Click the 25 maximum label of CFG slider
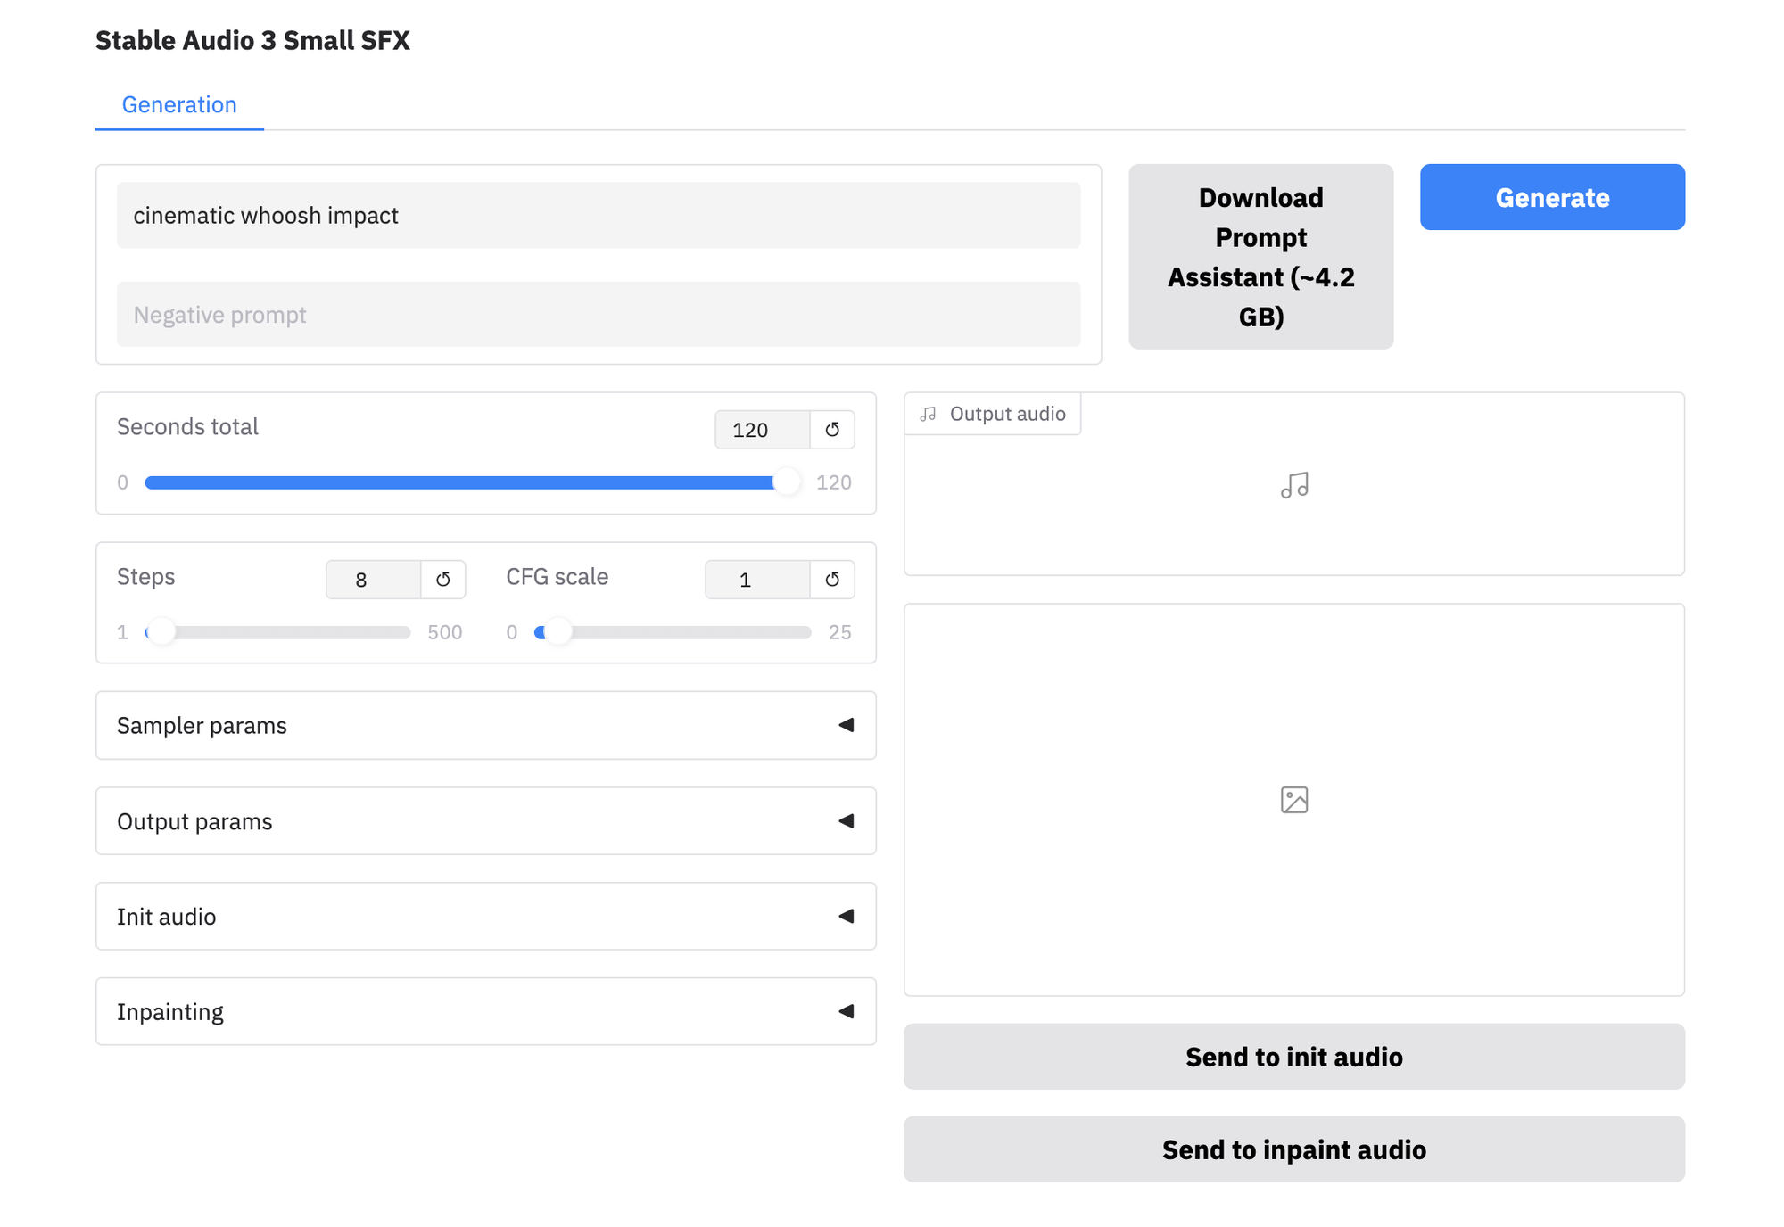1784x1227 pixels. [840, 632]
